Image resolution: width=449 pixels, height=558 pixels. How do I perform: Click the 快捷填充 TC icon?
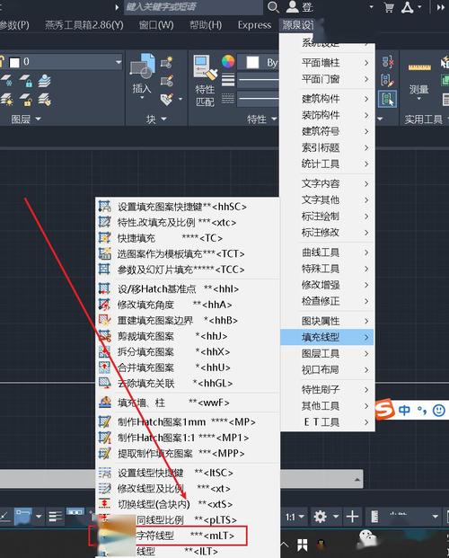(x=104, y=238)
